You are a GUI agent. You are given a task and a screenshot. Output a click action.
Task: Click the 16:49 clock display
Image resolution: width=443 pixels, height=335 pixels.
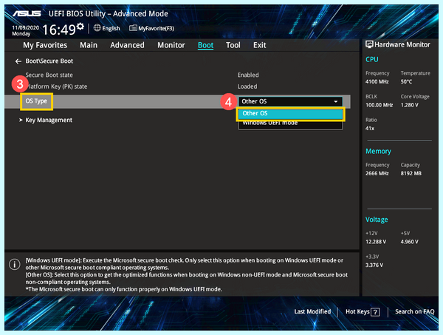59,30
